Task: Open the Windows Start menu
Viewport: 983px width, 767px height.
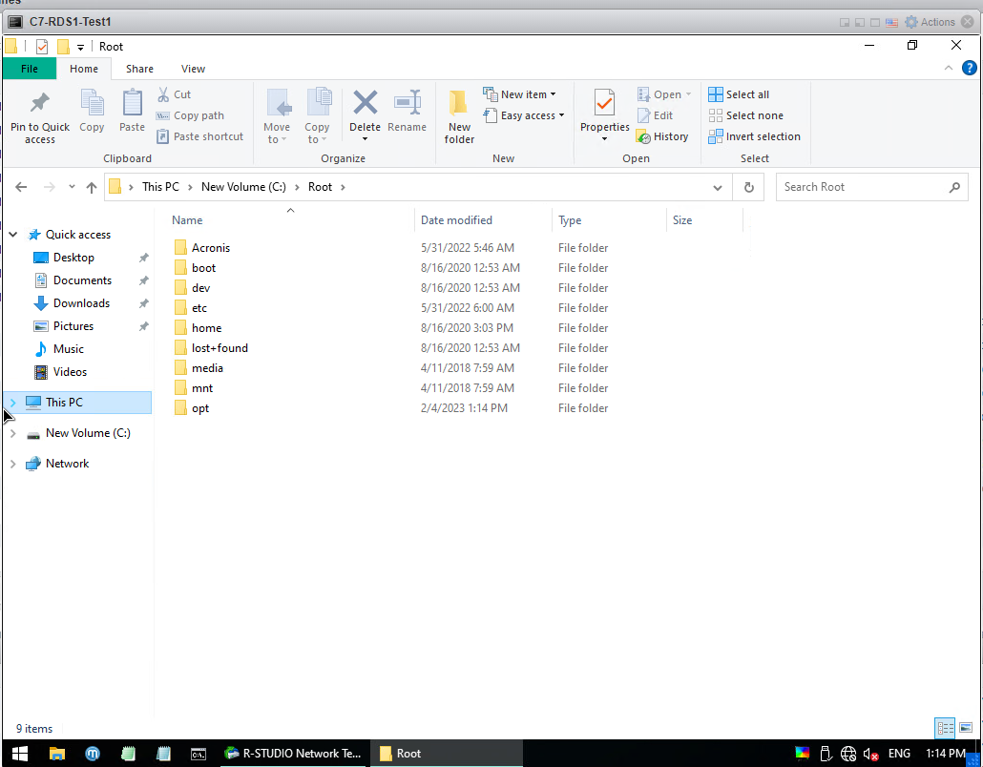Action: click(x=18, y=754)
